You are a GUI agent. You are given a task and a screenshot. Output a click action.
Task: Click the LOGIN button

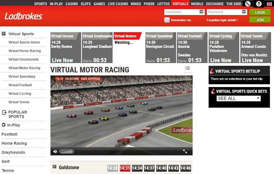pos(260,12)
